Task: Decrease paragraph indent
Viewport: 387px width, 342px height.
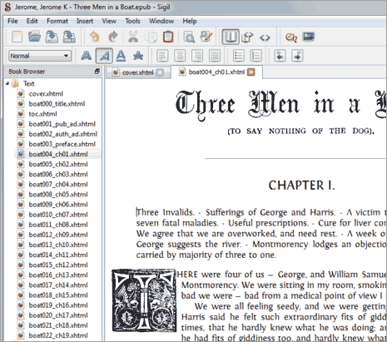Action: 280,56
